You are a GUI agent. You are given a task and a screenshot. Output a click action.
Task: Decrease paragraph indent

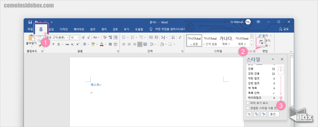pyautogui.click(x=151, y=38)
